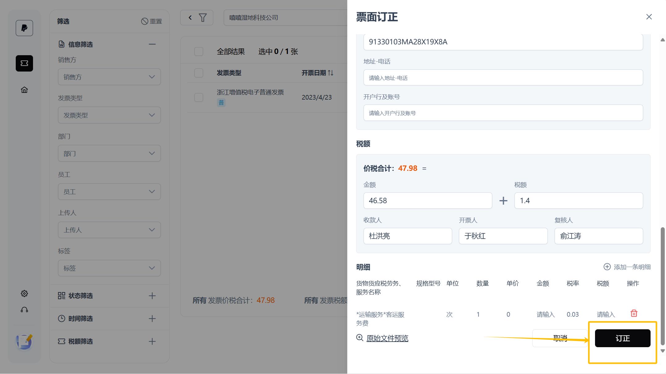This screenshot has height=374, width=666.
Task: Tick the header checkbox beside 发票类型
Action: pos(199,73)
